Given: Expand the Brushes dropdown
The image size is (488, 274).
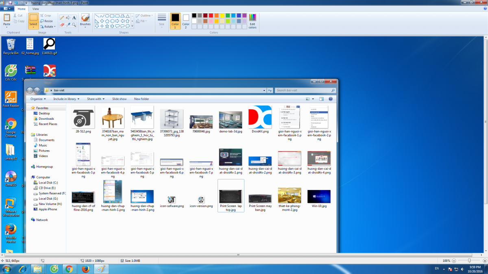Looking at the screenshot, I should pos(85,28).
